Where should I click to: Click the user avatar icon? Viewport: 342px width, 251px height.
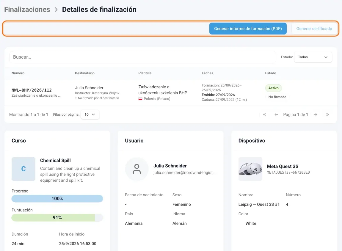coord(137,169)
